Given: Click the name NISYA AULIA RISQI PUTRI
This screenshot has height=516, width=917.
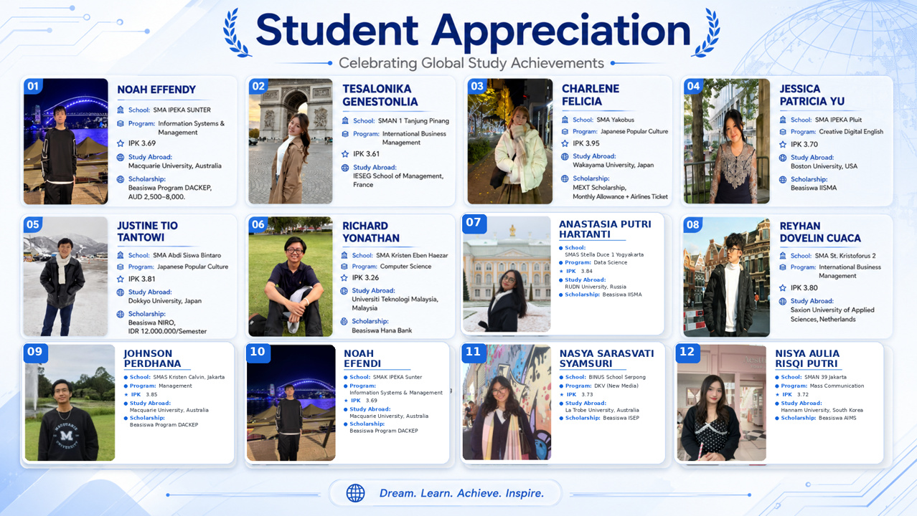Looking at the screenshot, I should (x=807, y=358).
